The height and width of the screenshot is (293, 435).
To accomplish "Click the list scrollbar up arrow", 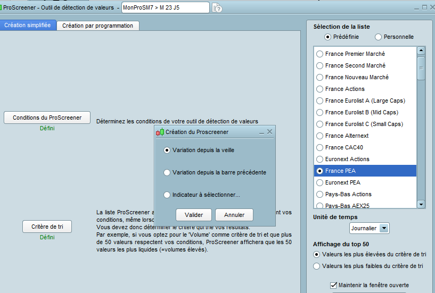I will point(421,51).
